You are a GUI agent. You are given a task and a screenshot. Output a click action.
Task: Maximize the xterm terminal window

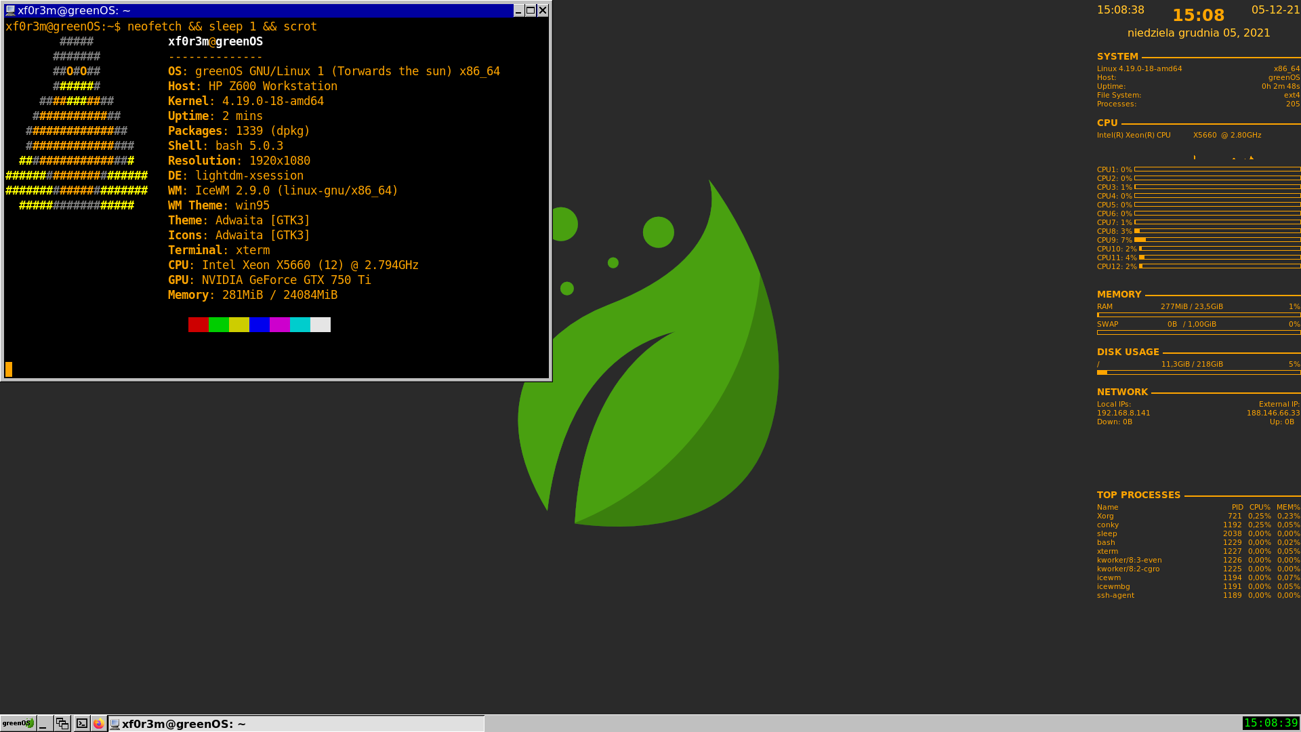point(531,10)
